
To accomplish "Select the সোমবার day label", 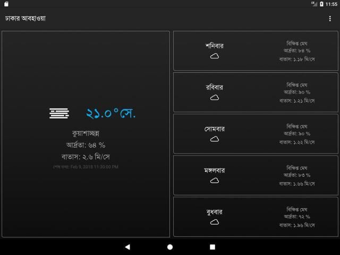I will 215,129.
